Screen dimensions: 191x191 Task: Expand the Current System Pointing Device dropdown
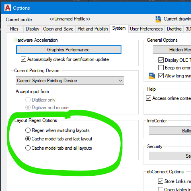(x=70, y=81)
